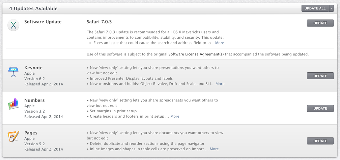Update the Numbers app
The height and width of the screenshot is (160, 340).
pos(320,108)
